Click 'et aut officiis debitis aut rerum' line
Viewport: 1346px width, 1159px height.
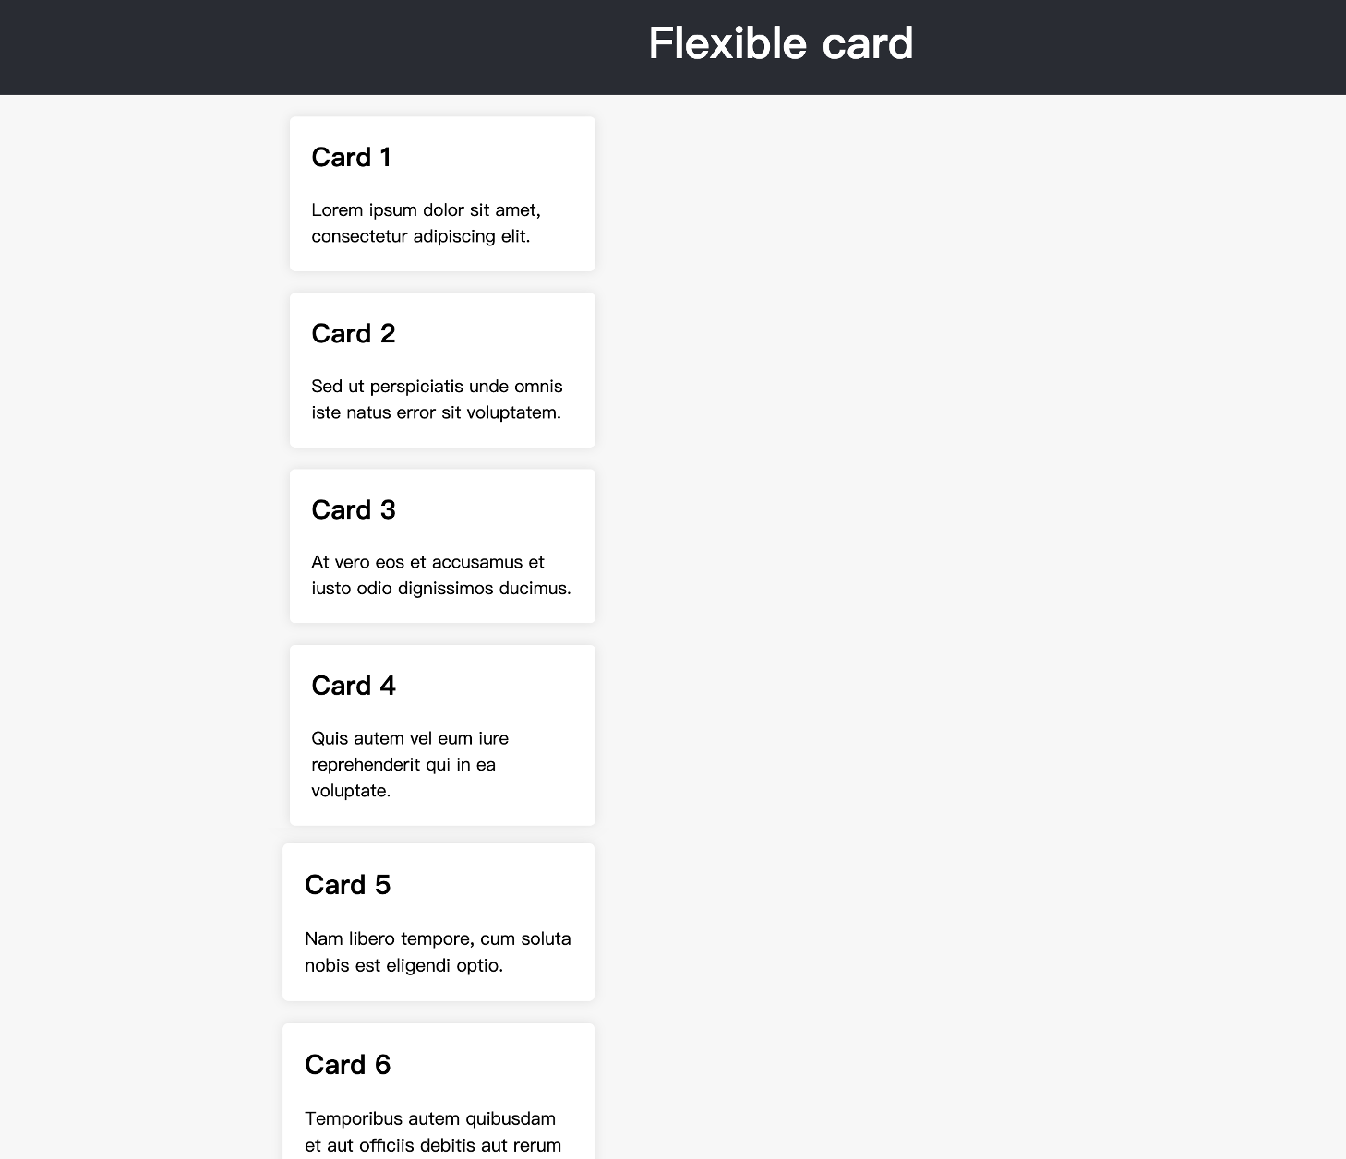click(x=433, y=1146)
